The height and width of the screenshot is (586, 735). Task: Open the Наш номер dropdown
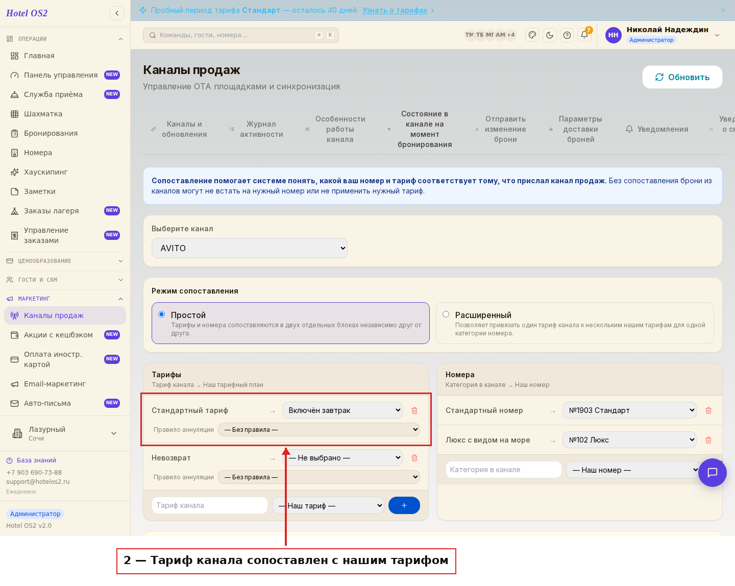pyautogui.click(x=633, y=470)
